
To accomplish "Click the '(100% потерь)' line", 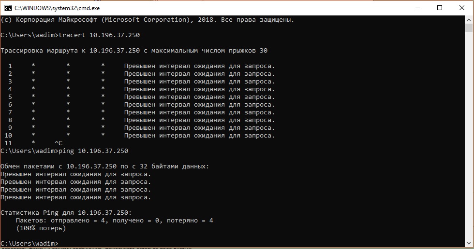I will 41,228.
